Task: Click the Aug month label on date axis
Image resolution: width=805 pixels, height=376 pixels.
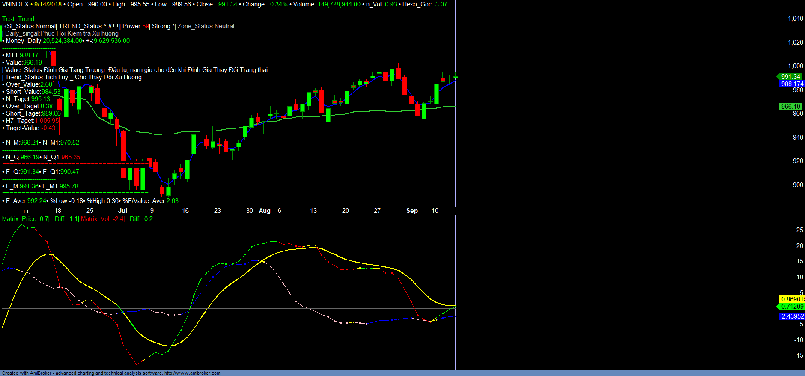Action: click(265, 211)
